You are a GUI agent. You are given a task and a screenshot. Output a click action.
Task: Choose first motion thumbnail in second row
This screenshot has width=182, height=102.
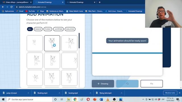[x=35, y=60]
